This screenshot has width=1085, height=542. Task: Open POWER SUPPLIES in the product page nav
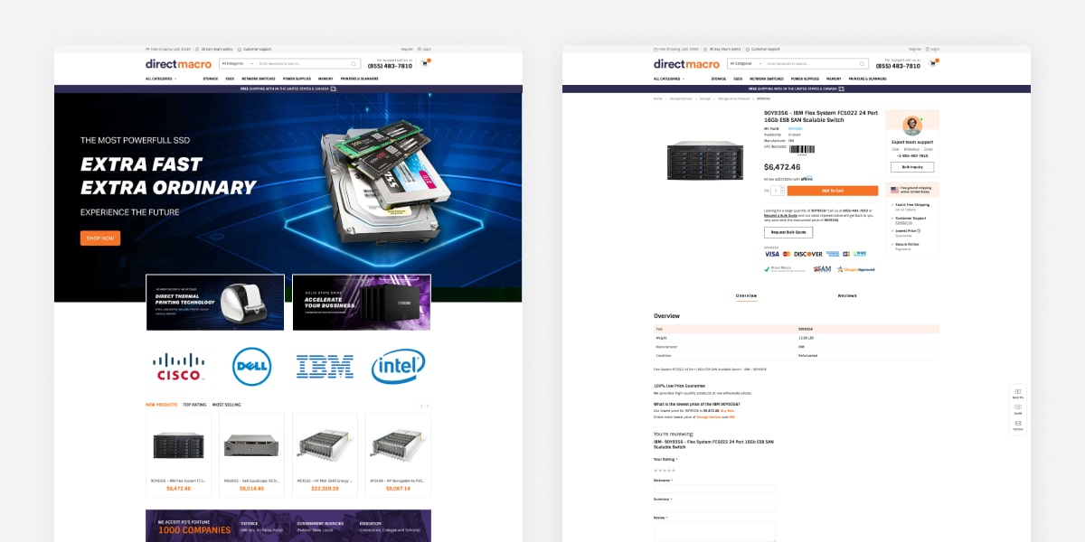coord(805,79)
